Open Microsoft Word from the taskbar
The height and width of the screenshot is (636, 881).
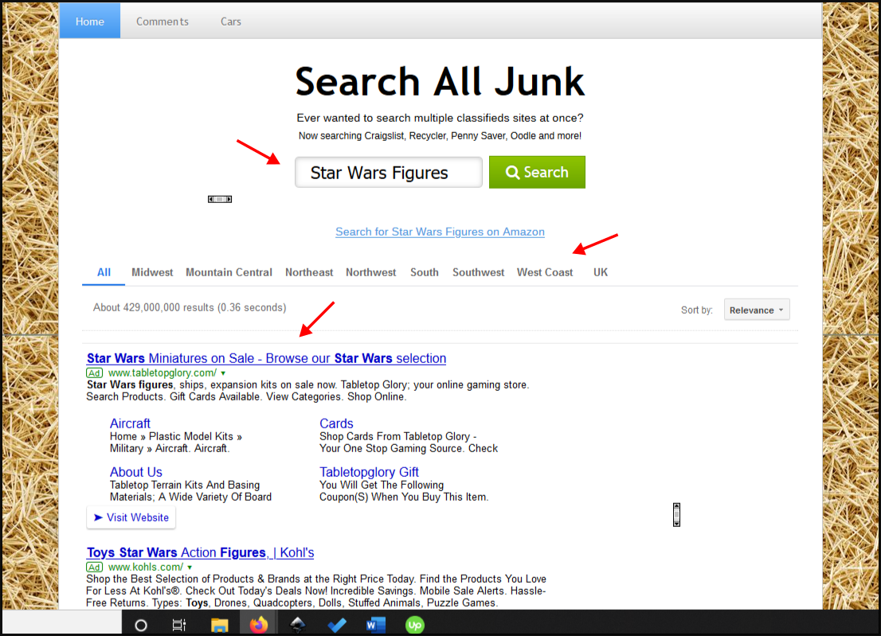click(375, 625)
